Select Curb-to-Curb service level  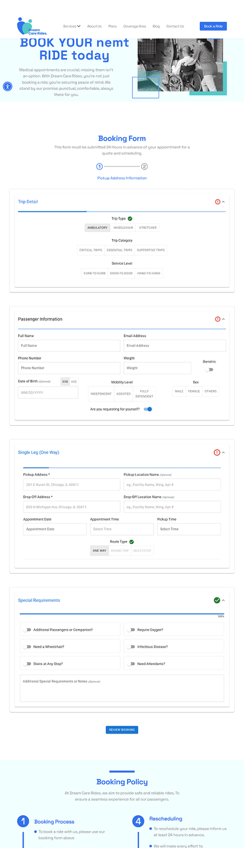[x=94, y=273]
